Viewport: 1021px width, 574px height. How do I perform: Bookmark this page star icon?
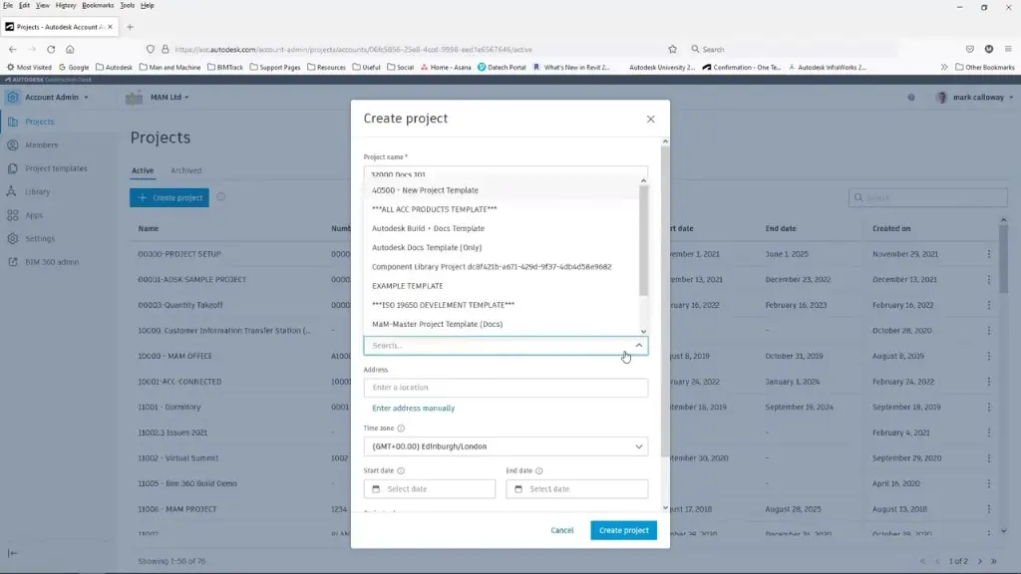(673, 50)
